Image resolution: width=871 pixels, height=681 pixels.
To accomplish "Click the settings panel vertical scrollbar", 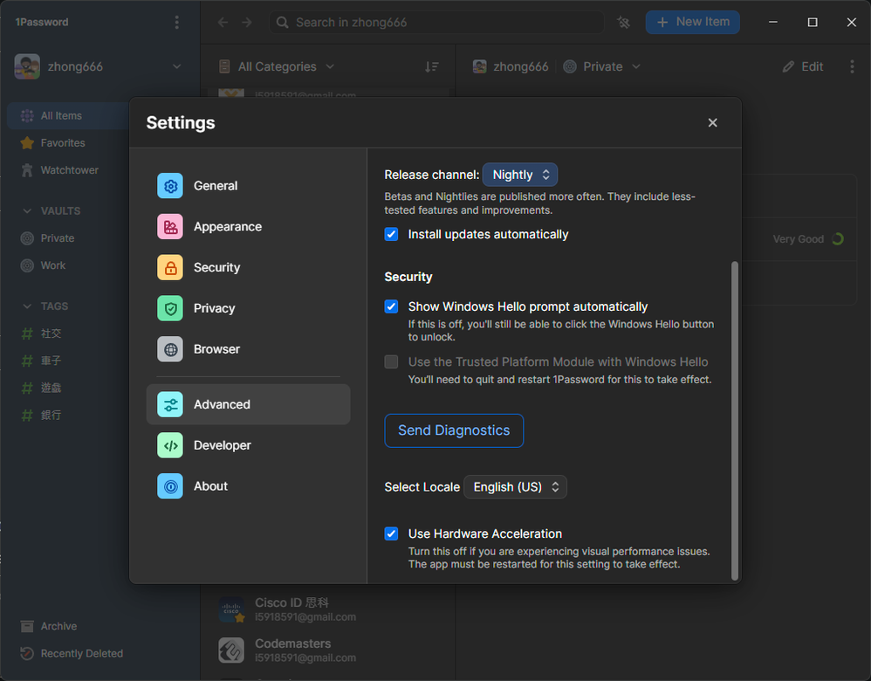I will [x=734, y=419].
